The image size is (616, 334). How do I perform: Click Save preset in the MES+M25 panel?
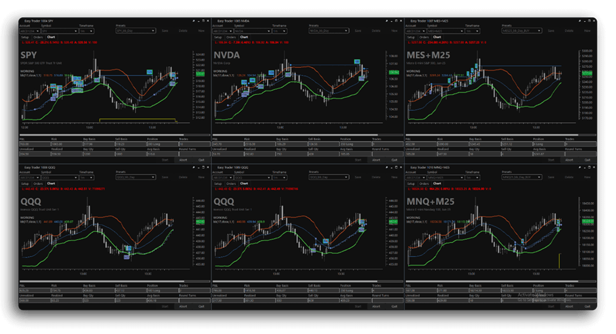[x=551, y=30]
